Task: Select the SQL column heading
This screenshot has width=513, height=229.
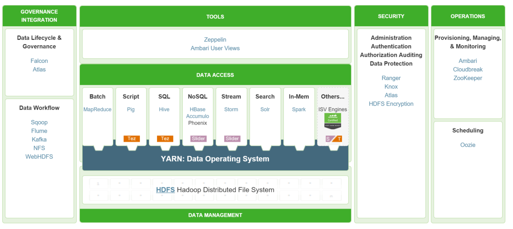Action: [164, 97]
